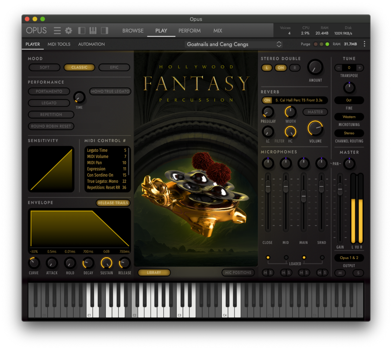Switch to the BROWSE tab
This screenshot has height=350, width=392.
click(133, 31)
